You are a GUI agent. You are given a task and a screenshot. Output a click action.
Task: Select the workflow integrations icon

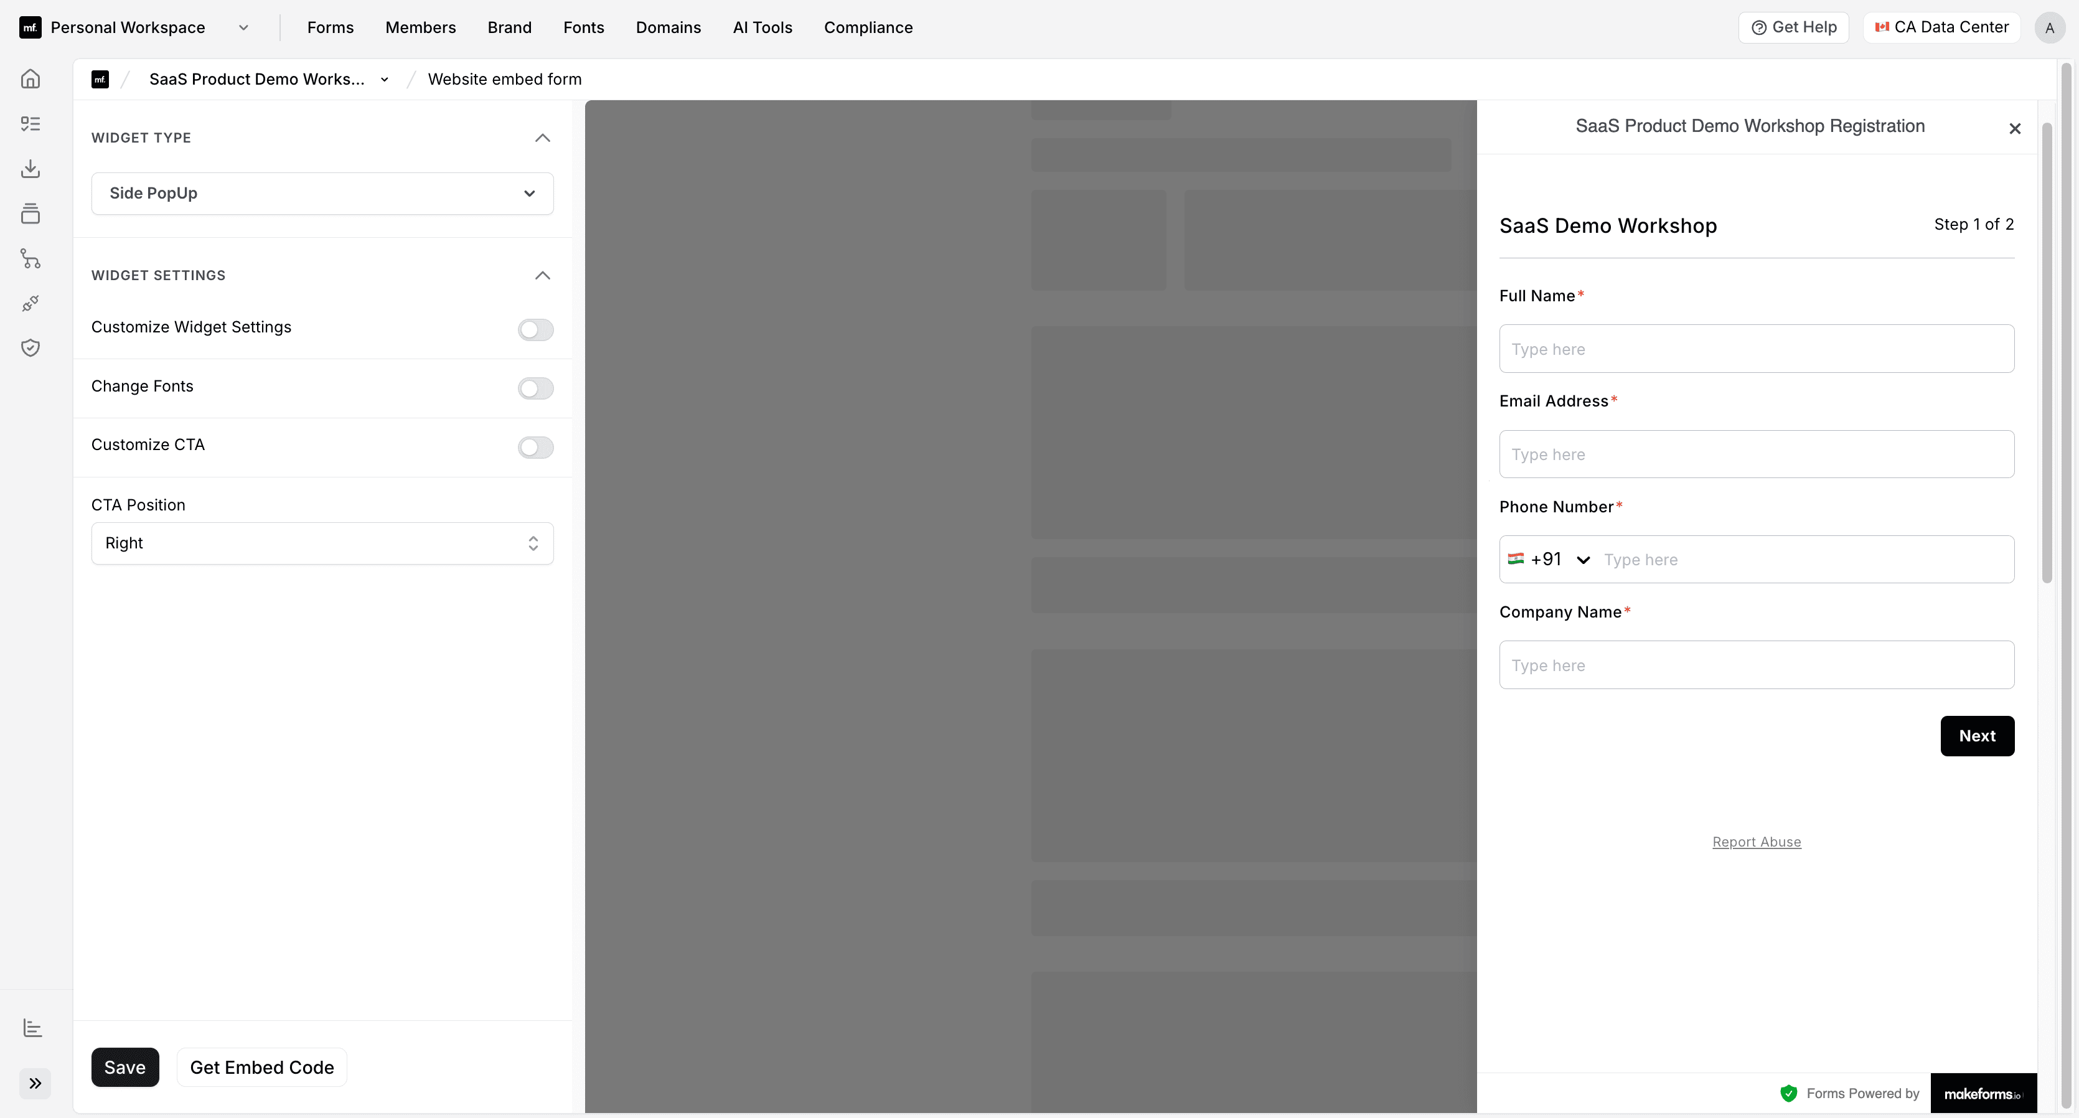coord(30,258)
